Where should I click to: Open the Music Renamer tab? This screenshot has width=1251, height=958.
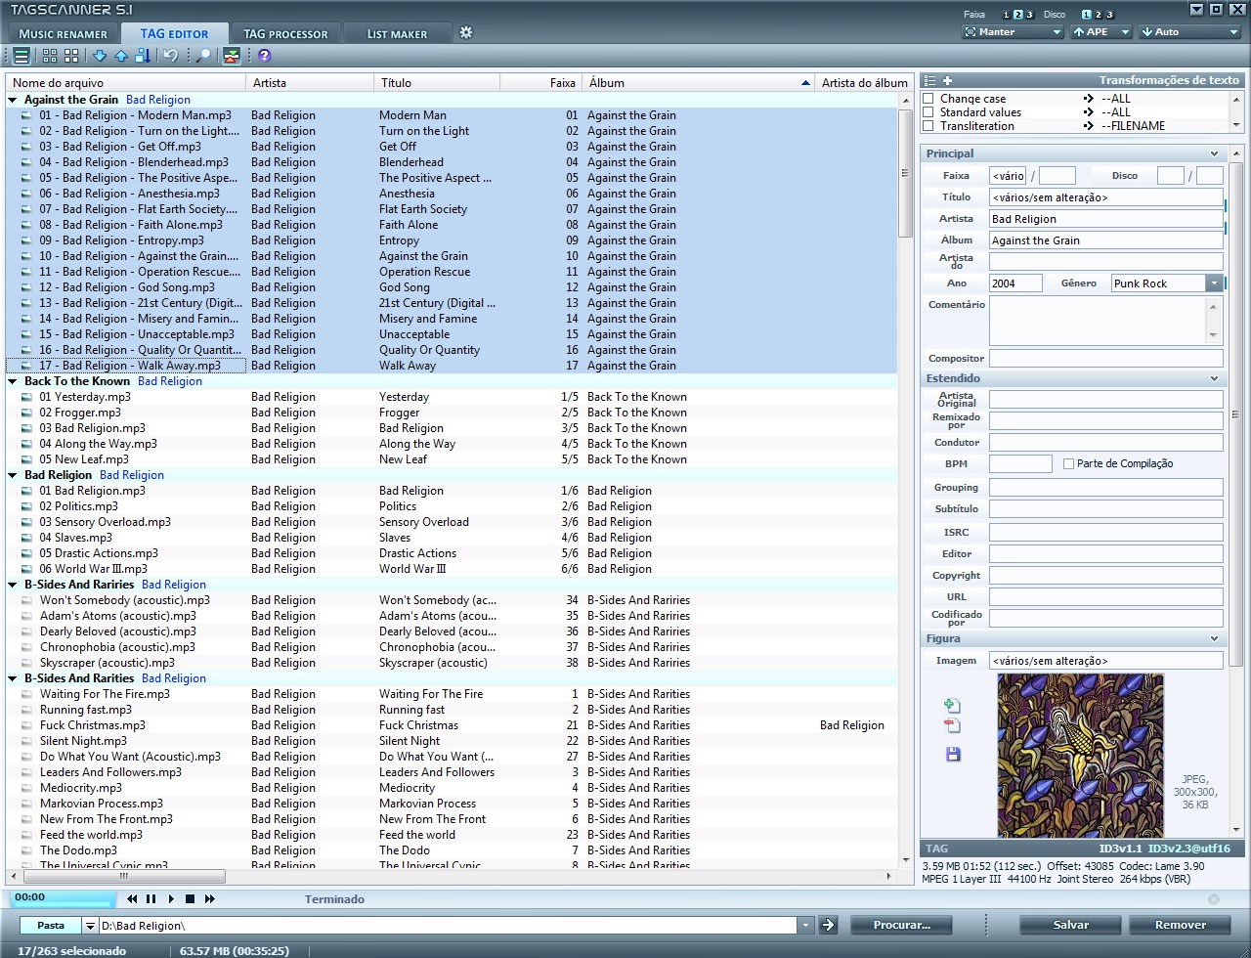62,31
